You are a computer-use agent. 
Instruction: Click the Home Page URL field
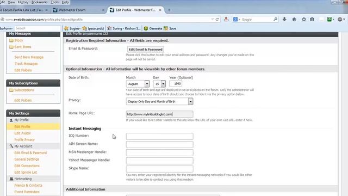159,114
